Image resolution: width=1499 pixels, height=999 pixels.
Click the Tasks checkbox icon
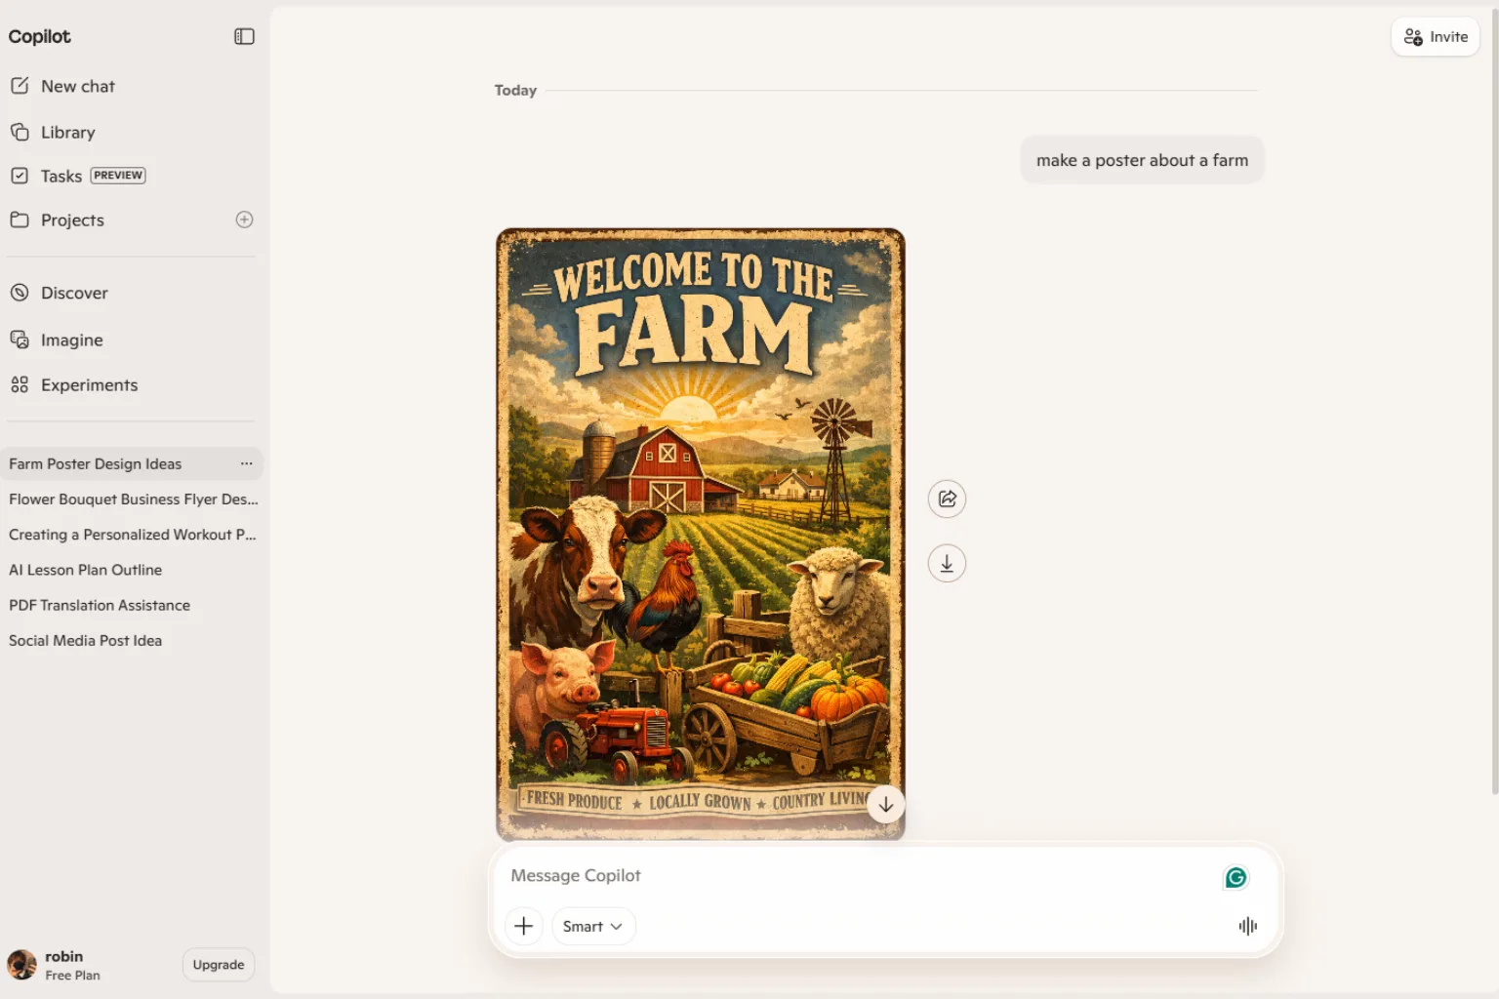[20, 176]
